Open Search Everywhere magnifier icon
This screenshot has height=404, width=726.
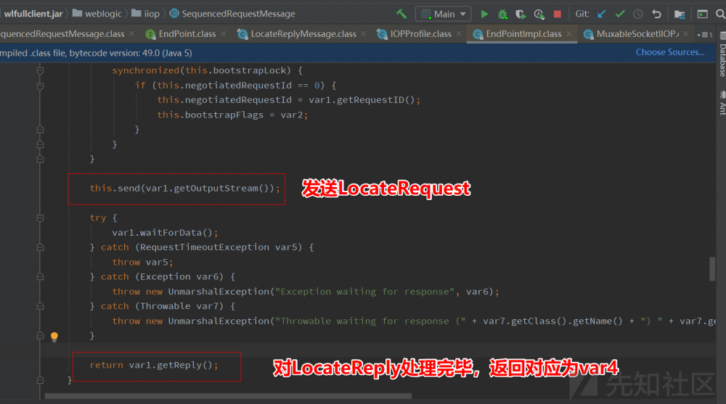[720, 15]
